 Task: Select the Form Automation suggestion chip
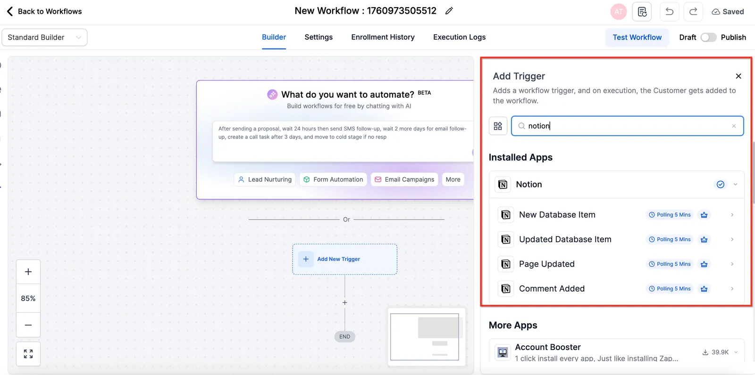point(333,179)
